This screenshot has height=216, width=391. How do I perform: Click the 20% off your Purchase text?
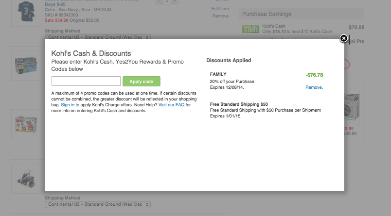point(232,82)
